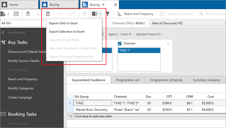The image size is (226, 128).
Task: Choose Link Spot Schedule to Excel Pivot
Action: point(73,48)
